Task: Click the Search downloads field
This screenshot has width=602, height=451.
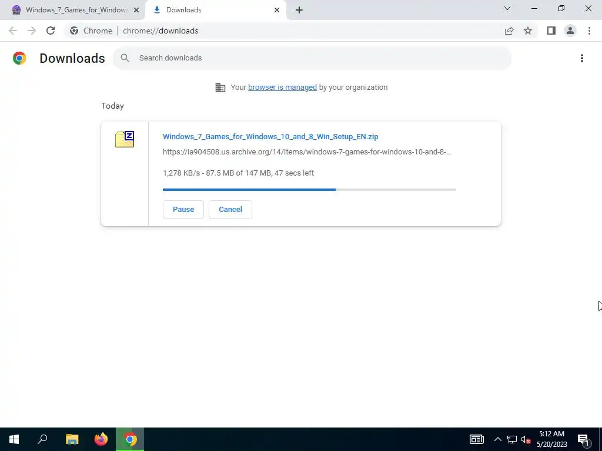Action: tap(312, 58)
